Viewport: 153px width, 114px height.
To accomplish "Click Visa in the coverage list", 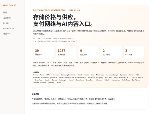I will coord(92,75).
